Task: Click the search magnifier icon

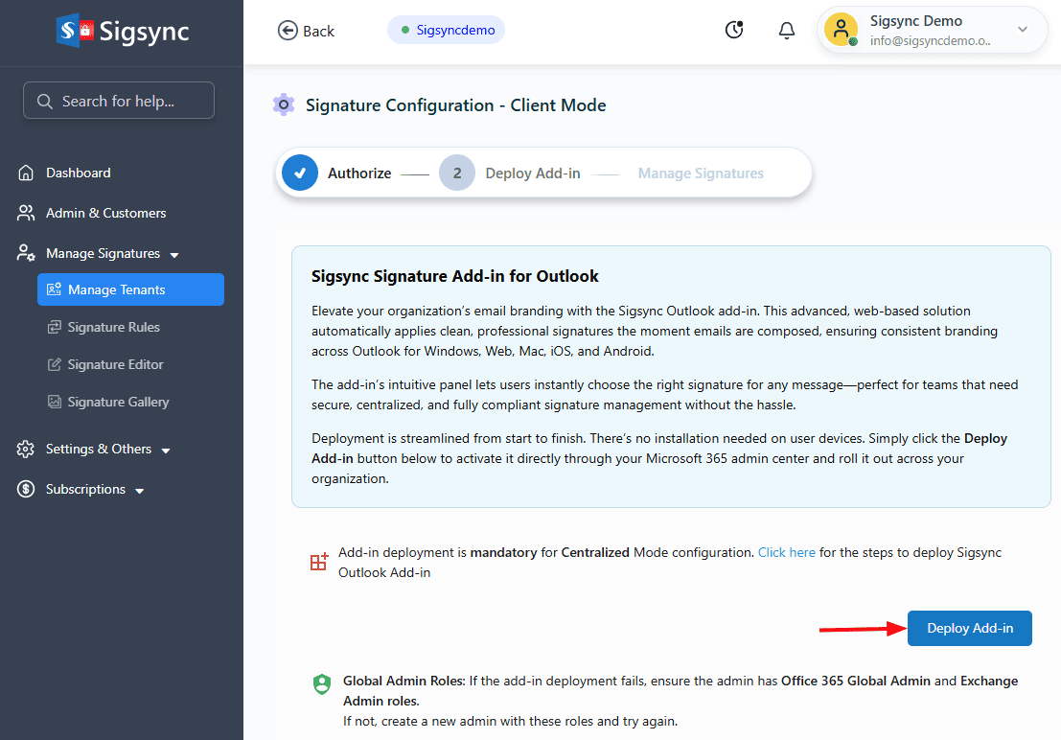Action: pos(45,101)
